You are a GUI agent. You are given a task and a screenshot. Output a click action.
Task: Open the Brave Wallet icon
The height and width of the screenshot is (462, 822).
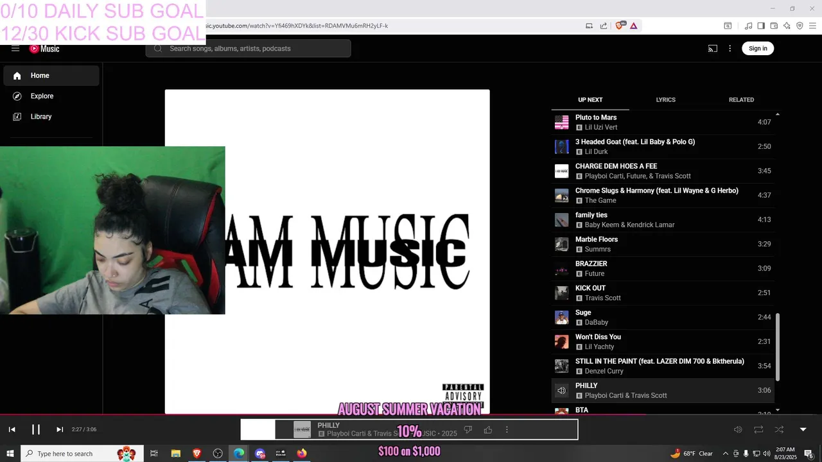coord(774,26)
